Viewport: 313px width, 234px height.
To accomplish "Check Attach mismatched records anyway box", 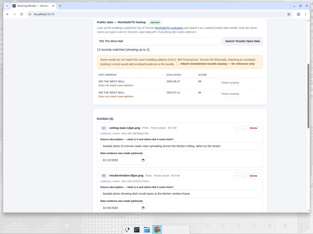I will (177, 64).
